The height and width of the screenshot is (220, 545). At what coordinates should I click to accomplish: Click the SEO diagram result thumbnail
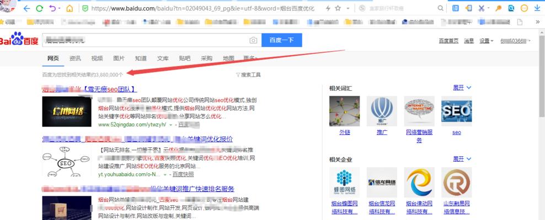click(67, 161)
